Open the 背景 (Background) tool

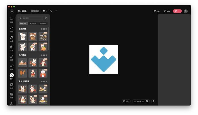click(12, 95)
